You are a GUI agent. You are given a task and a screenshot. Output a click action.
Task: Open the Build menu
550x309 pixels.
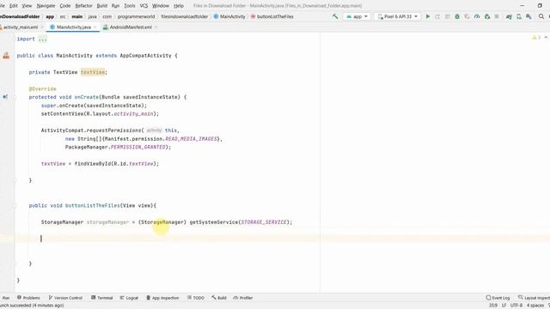[x=102, y=6]
